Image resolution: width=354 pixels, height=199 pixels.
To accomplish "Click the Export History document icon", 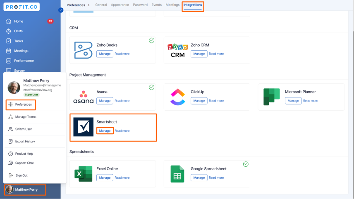I will click(x=10, y=141).
